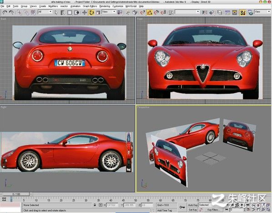Image resolution: width=272 pixels, height=213 pixels.
Task: Toggle the Angle Snap button
Action: coord(150,12)
